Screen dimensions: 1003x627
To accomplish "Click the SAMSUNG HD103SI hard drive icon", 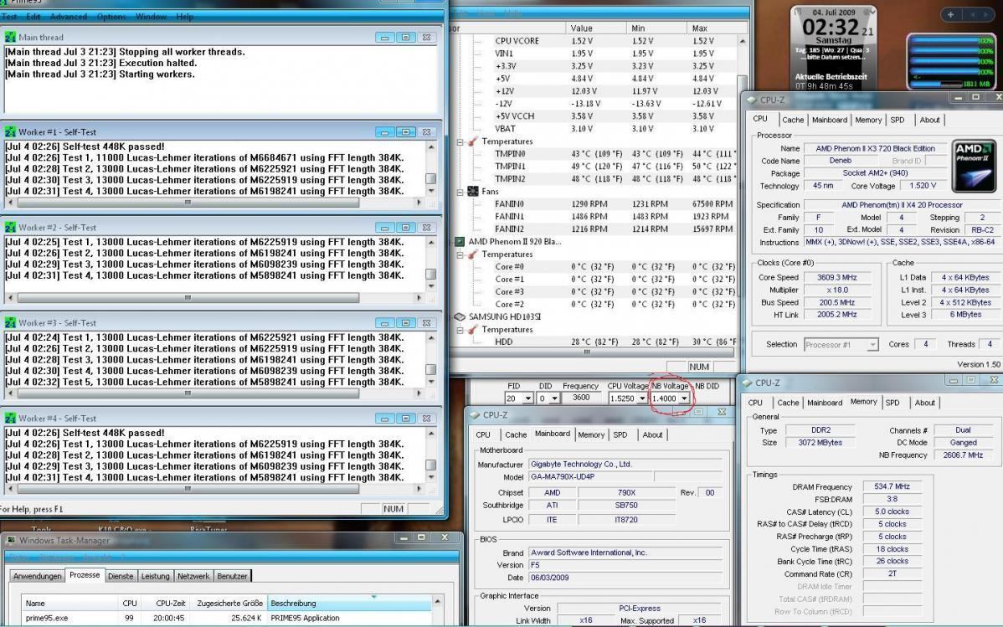I will click(460, 316).
